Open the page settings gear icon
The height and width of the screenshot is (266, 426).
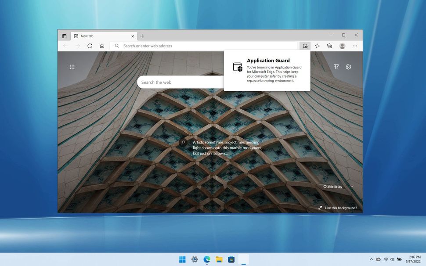(348, 67)
